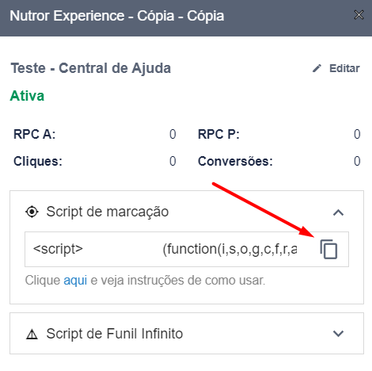Click the Conversões counter
Image resolution: width=372 pixels, height=371 pixels.
tap(357, 161)
